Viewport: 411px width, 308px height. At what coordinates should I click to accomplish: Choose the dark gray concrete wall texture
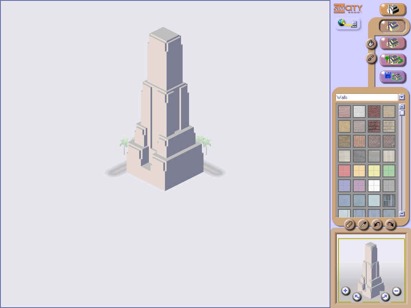point(359,156)
